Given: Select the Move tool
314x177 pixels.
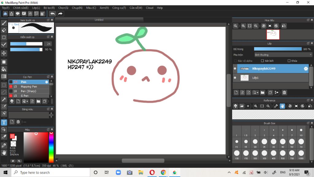Looking at the screenshot, I should 4,53.
